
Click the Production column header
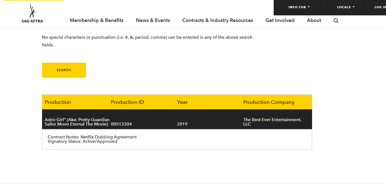58,102
